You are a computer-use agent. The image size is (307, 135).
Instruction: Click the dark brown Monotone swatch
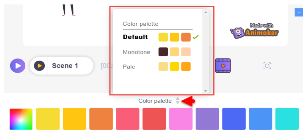point(163,52)
